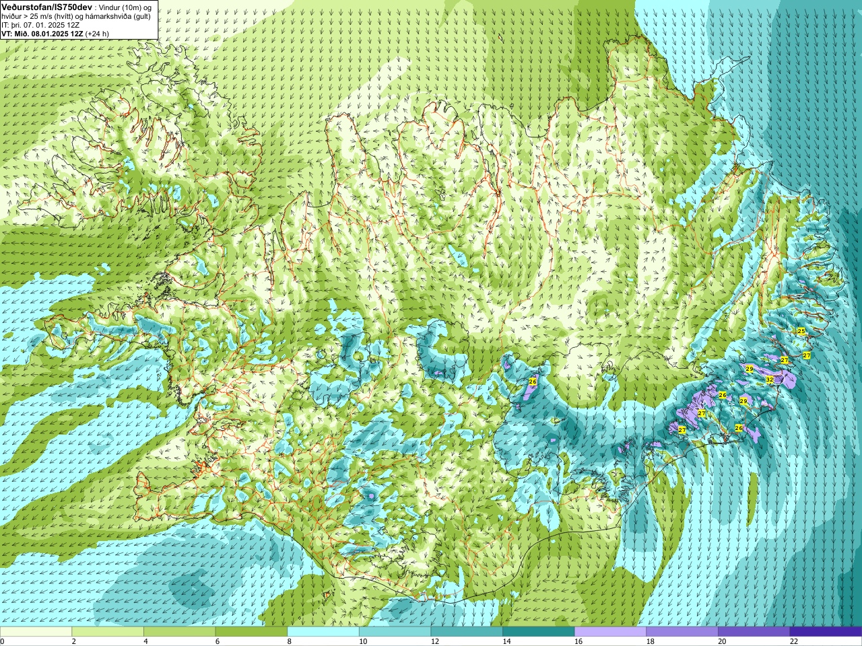Click the legend scale number 4
Screen dimensions: 862x646
(145, 641)
